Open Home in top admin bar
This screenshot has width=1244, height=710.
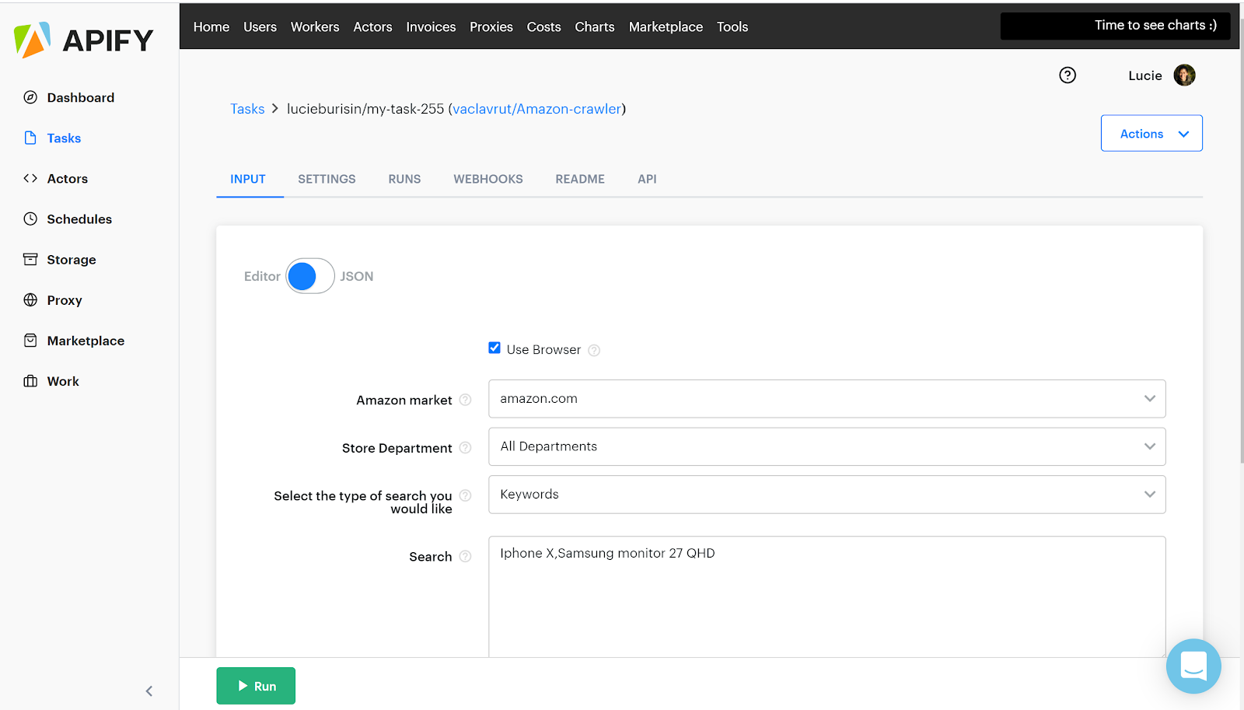[211, 26]
